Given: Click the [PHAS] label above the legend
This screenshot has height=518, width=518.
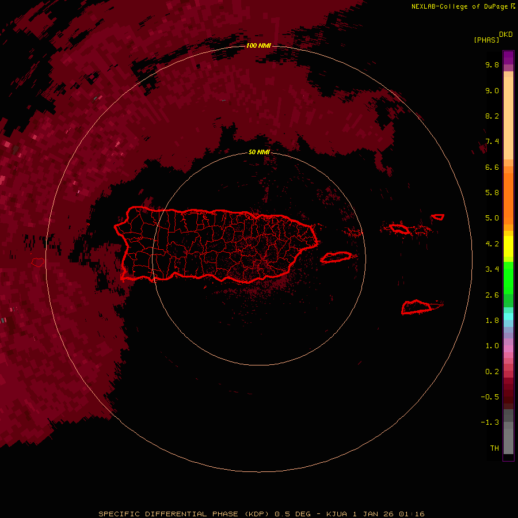Looking at the screenshot, I should point(486,40).
